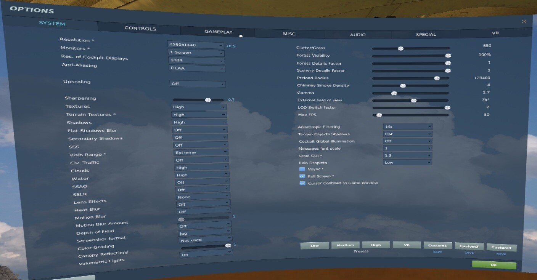Adjust the Chimney Smoke Density slider
The height and width of the screenshot is (280, 537).
pyautogui.click(x=411, y=86)
